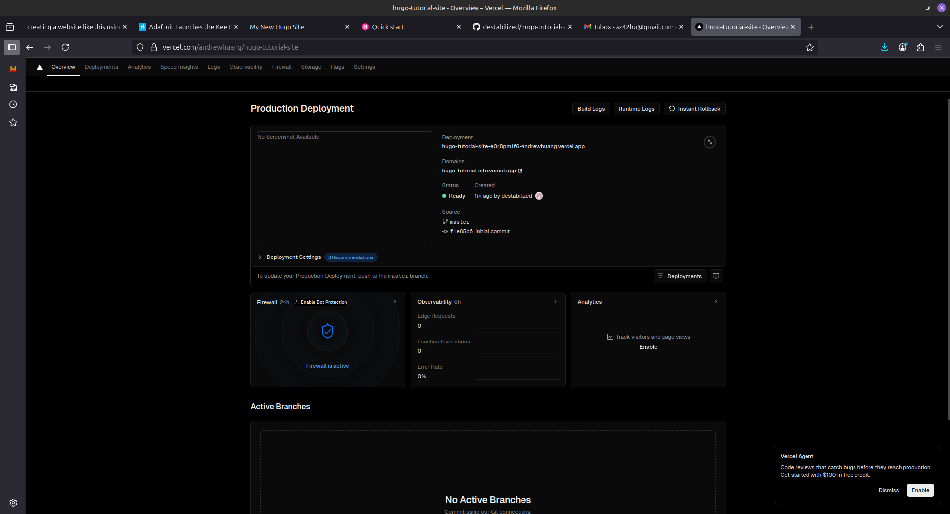Reload the current page
950x514 pixels.
point(65,47)
